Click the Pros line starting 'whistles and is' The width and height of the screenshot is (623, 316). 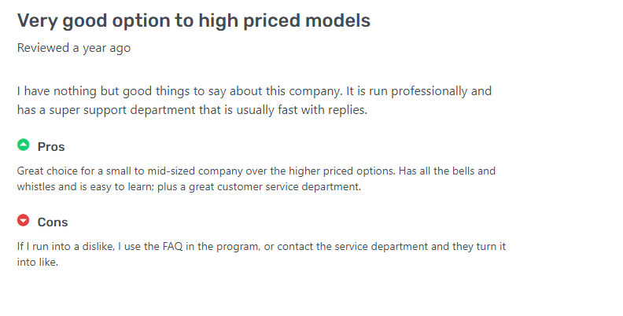coord(188,187)
